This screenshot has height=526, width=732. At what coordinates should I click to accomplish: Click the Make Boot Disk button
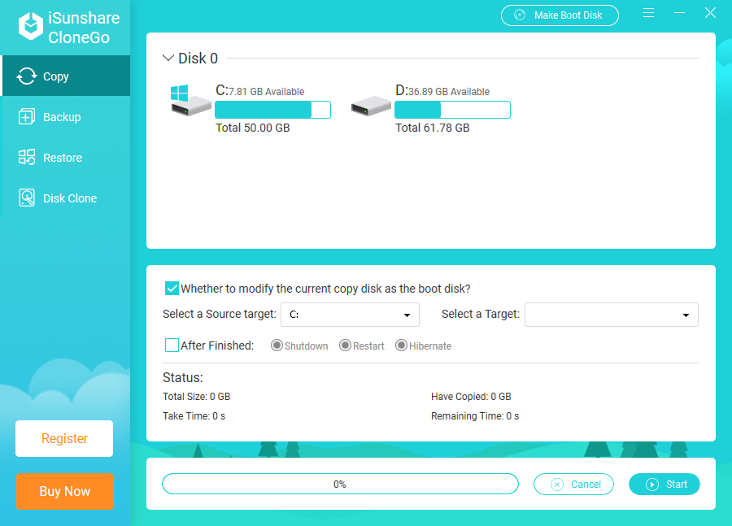560,15
